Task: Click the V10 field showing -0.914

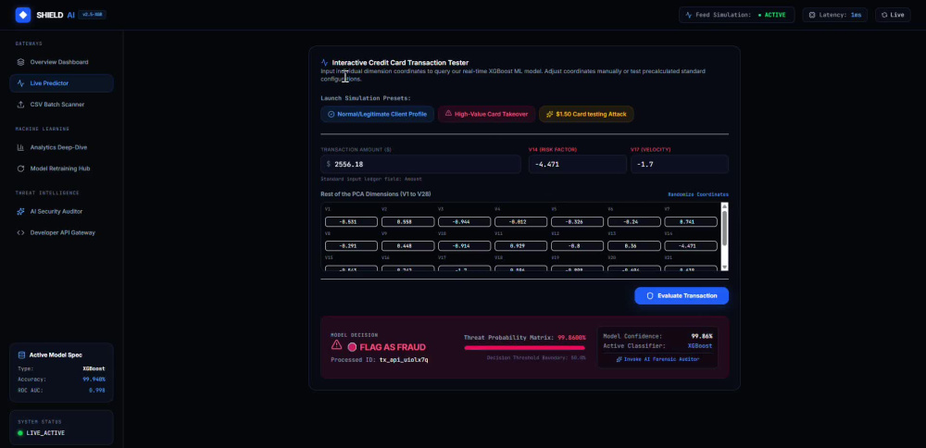Action: 464,246
